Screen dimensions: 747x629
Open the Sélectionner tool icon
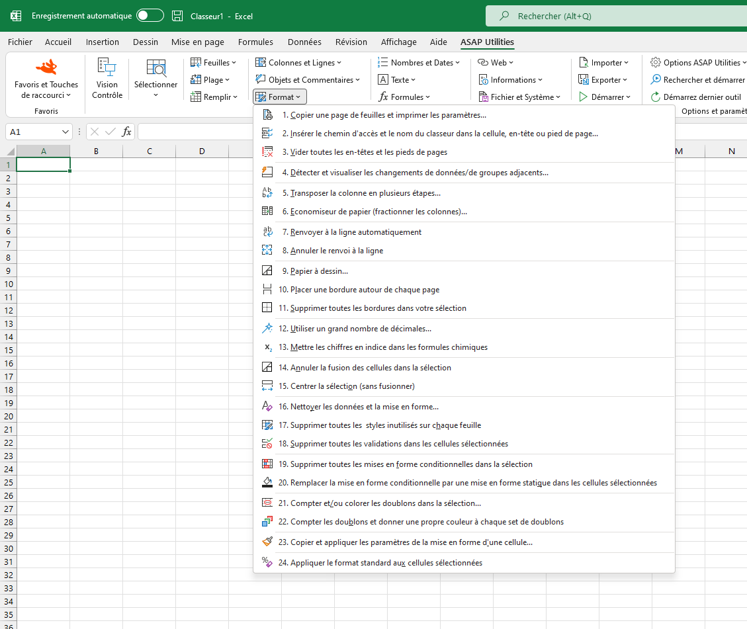155,67
